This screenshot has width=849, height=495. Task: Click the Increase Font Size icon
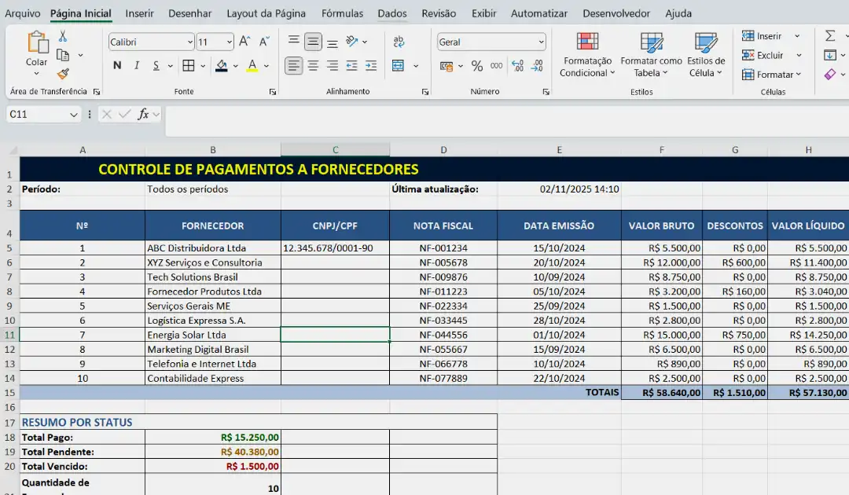pos(244,42)
